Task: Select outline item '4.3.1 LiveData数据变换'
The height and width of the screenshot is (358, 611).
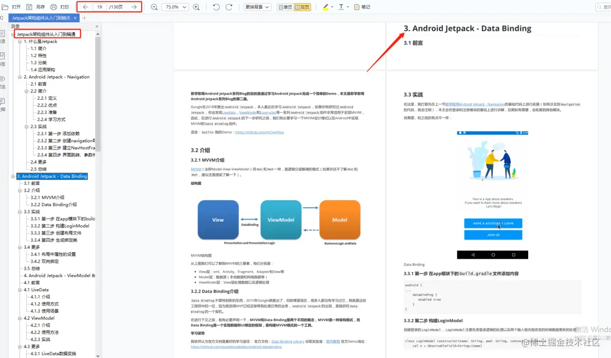Action: pyautogui.click(x=53, y=354)
